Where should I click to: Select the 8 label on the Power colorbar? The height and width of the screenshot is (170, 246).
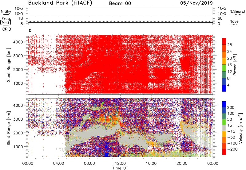coord(228,79)
